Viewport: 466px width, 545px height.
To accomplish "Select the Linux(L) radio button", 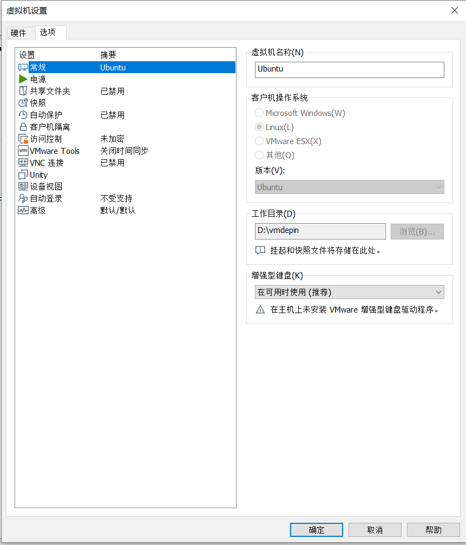I will 259,127.
